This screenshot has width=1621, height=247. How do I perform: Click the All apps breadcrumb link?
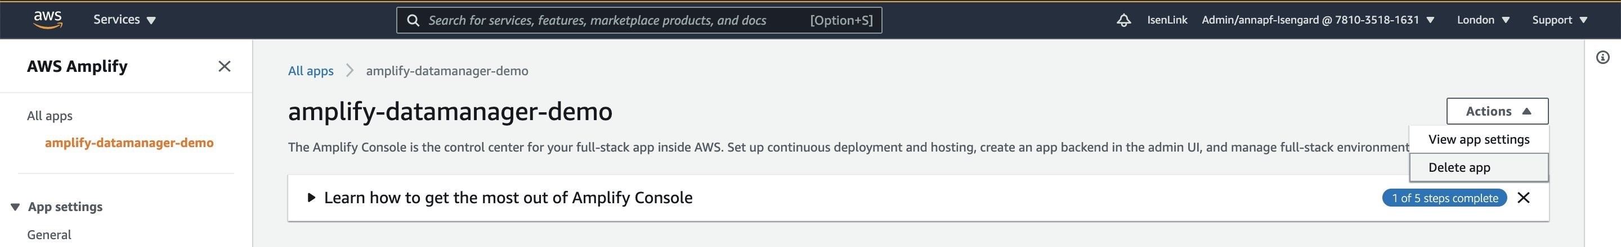310,71
